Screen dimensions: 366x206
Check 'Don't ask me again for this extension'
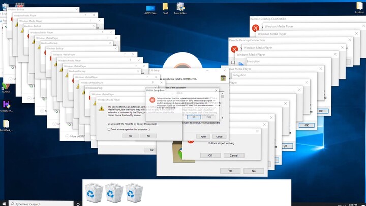[x=109, y=129]
